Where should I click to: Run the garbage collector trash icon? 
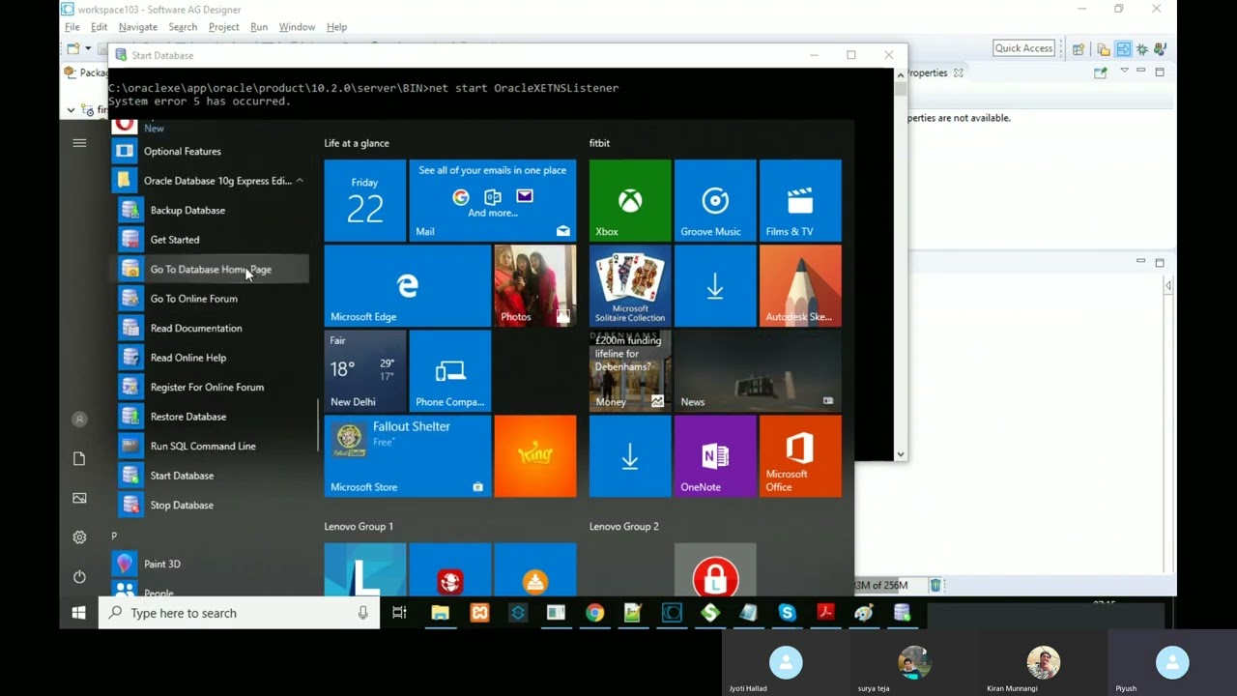tap(935, 585)
